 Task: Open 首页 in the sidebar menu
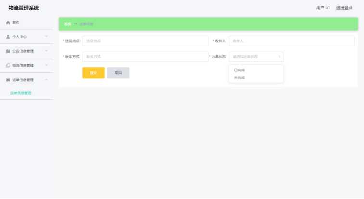pyautogui.click(x=26, y=23)
